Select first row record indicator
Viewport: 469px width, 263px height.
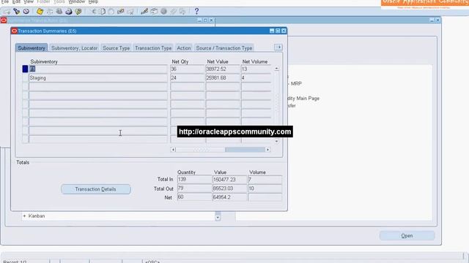click(x=25, y=69)
